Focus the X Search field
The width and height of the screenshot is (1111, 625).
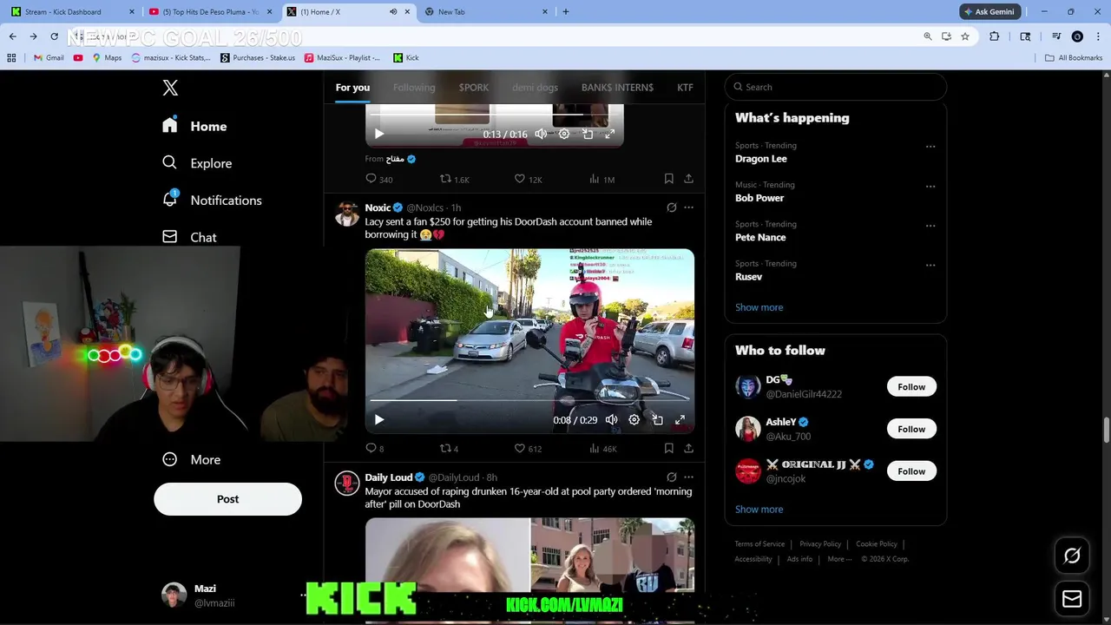point(835,87)
